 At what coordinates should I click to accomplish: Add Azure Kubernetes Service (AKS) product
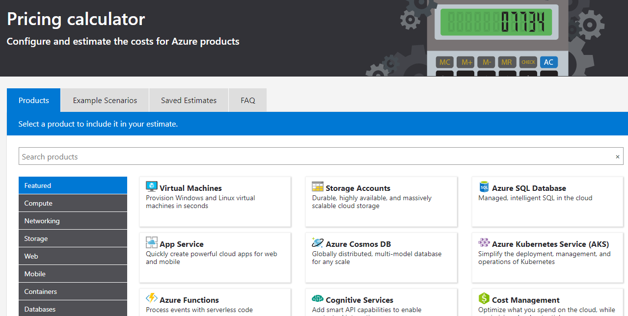click(547, 258)
